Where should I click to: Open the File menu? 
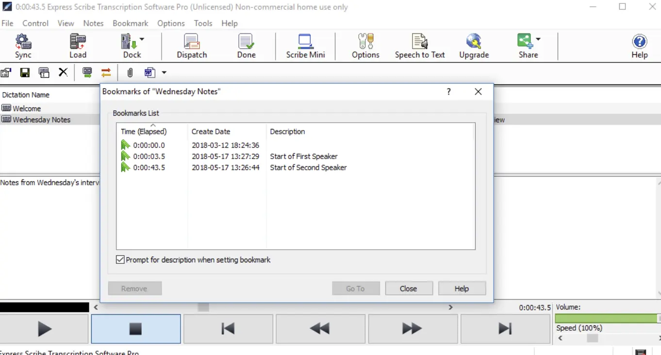(x=7, y=23)
